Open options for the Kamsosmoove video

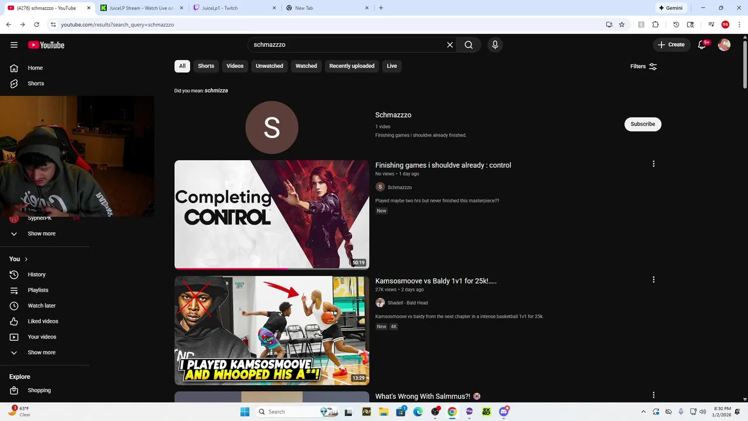(x=653, y=280)
